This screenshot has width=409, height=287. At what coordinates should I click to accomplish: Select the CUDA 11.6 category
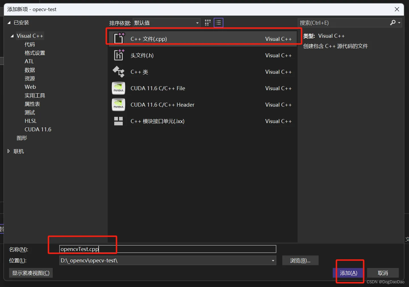(x=38, y=130)
